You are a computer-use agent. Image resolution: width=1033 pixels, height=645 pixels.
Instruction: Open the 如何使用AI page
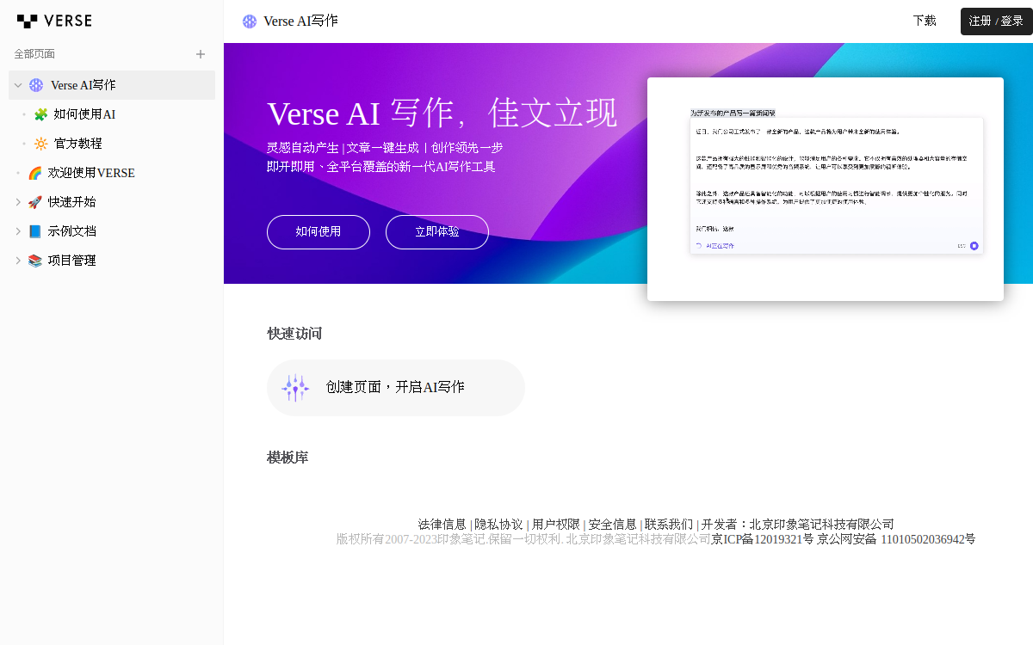pos(84,114)
